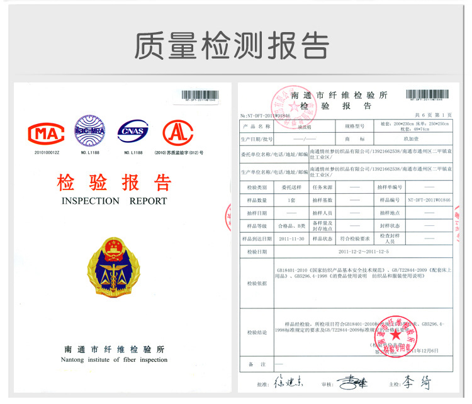472x404 pixels.
Task: Click the 抽样基数 label cell
Action: click(322, 200)
